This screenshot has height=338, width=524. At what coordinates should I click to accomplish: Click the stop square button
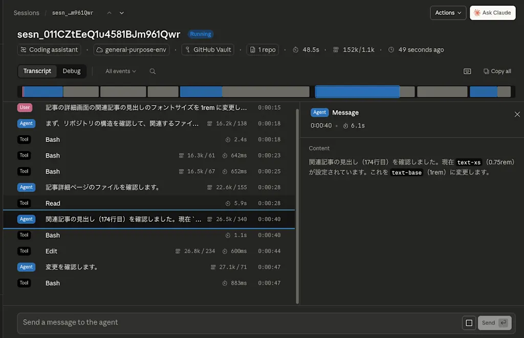click(469, 323)
